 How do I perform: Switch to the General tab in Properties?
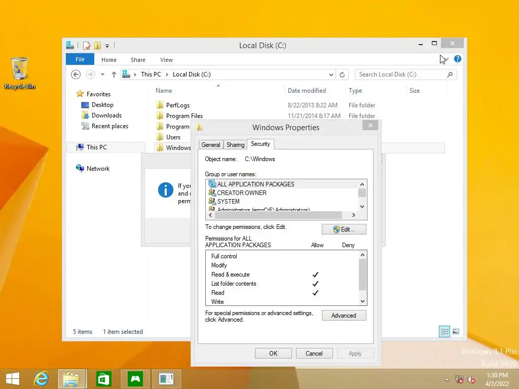210,144
